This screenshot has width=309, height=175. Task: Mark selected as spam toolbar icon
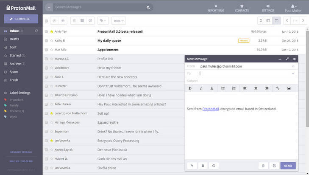(x=90, y=20)
